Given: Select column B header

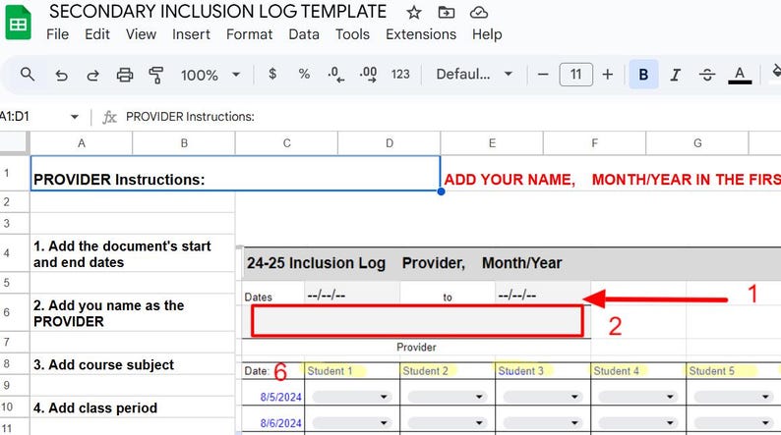Looking at the screenshot, I should pos(184,143).
